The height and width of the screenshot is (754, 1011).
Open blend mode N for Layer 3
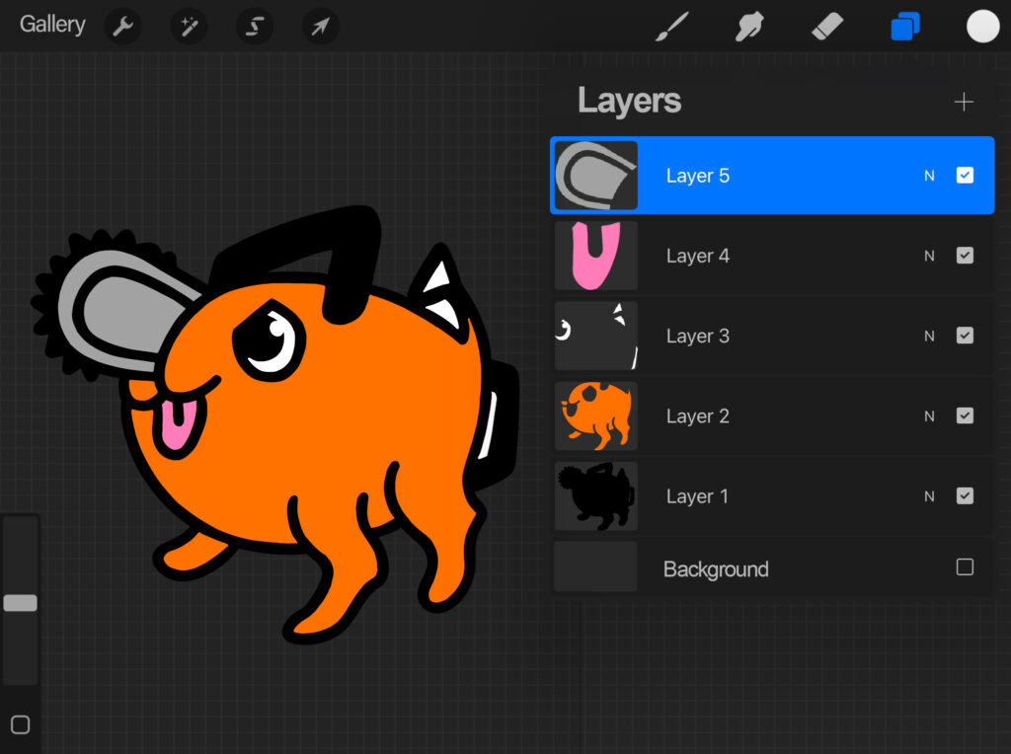point(928,336)
